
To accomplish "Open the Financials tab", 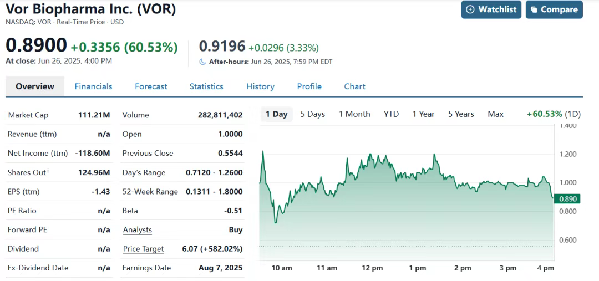I will [x=93, y=86].
